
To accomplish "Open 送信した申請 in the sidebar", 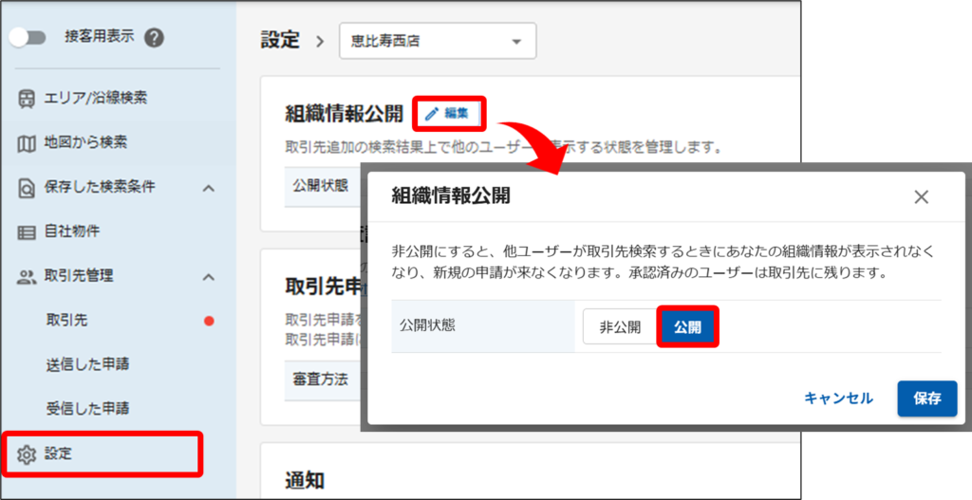I will point(87,364).
